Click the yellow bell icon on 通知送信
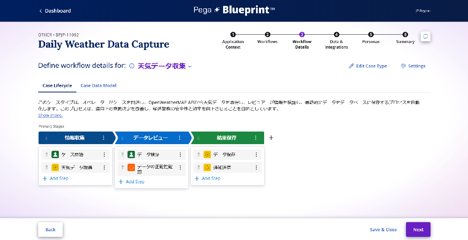Screen dimensions: 468x240 pos(207,167)
